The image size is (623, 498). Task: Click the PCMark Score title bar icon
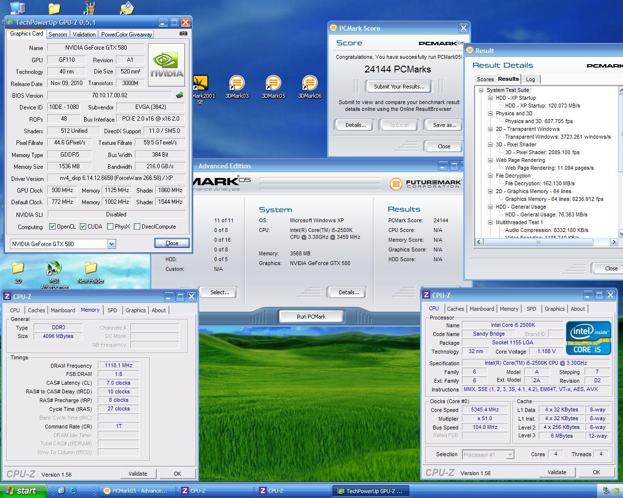coord(333,28)
